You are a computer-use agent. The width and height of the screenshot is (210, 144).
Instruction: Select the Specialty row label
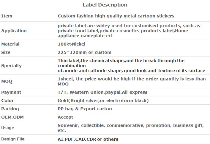click(11, 66)
